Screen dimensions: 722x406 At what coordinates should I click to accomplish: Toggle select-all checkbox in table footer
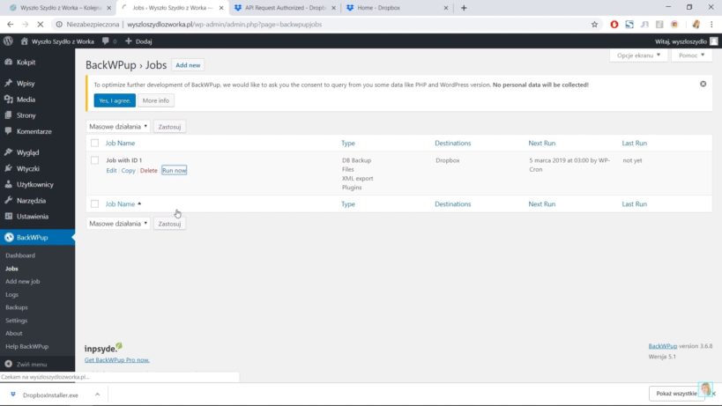[x=94, y=203]
